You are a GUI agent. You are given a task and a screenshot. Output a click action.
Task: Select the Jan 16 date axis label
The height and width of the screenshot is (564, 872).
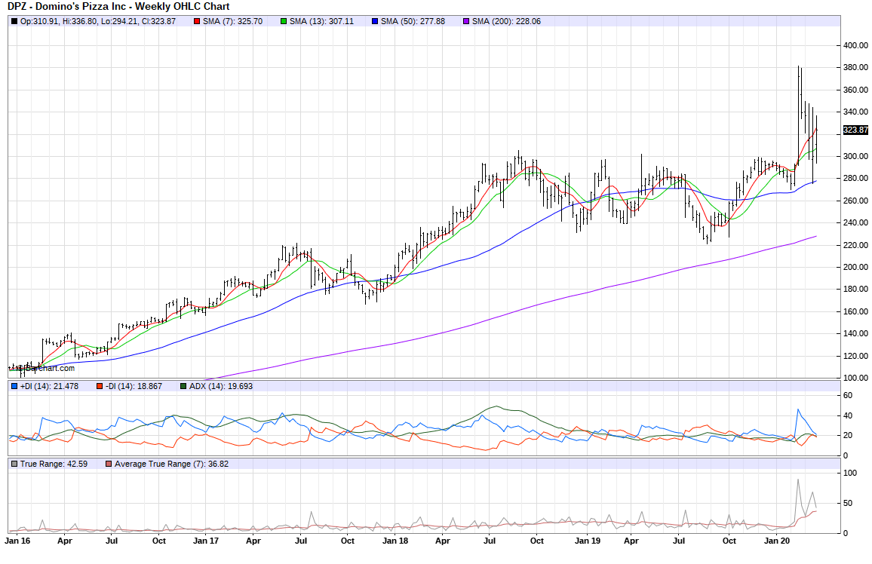tap(18, 541)
